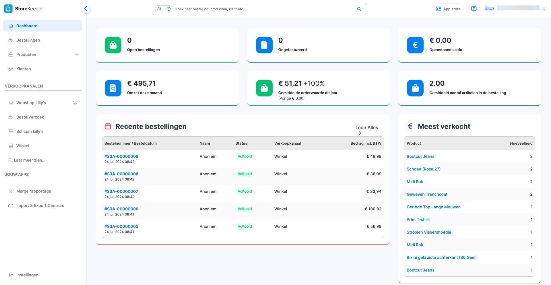Clear the All search filter
Image resolution: width=551 pixels, height=285 pixels.
(x=169, y=9)
